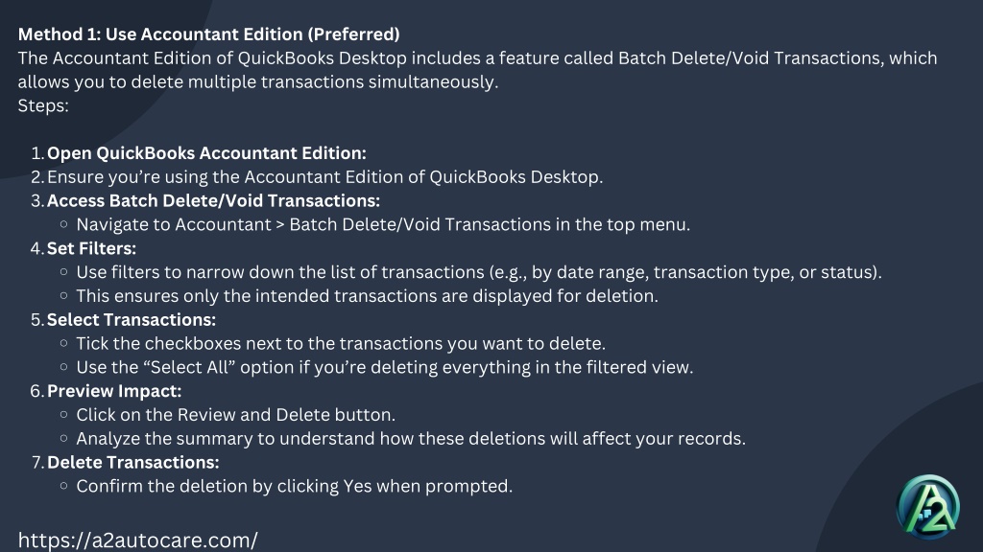Click the Navigate to Accountant menu bullet

(x=383, y=224)
